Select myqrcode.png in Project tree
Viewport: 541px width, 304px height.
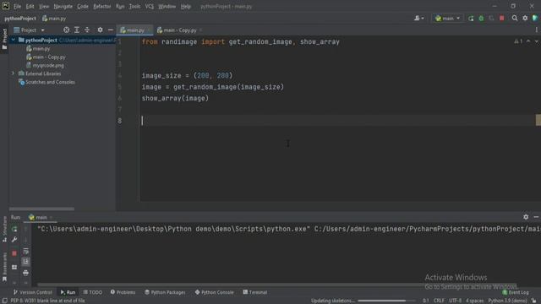pos(45,65)
